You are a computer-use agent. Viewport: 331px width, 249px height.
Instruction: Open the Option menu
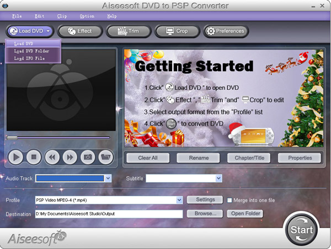point(87,16)
